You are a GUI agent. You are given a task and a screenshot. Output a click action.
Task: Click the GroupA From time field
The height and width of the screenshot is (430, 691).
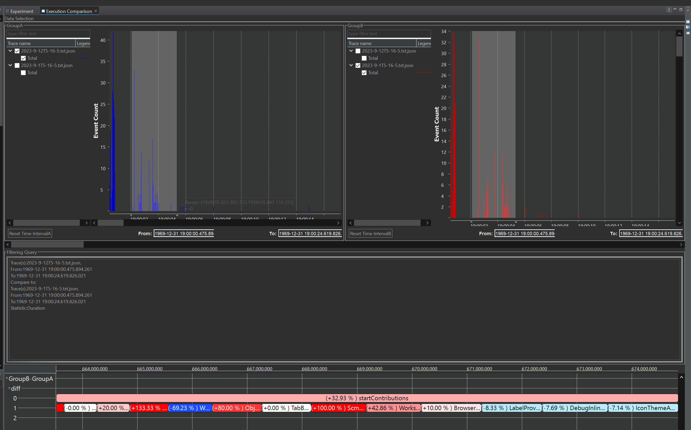coord(184,233)
